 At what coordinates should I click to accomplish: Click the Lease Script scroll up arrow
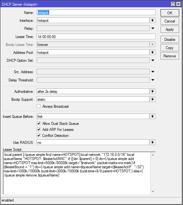tap(153, 155)
